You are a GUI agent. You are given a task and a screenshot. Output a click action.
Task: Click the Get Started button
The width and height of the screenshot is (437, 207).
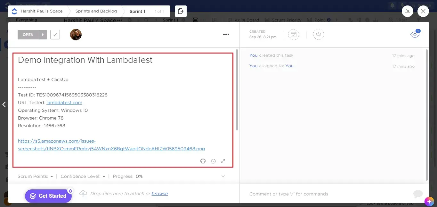pos(48,196)
